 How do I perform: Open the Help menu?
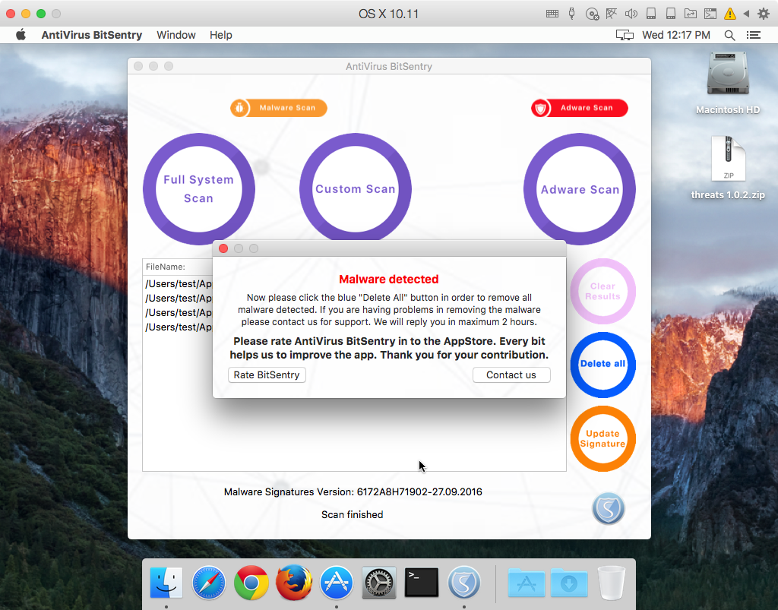[221, 35]
